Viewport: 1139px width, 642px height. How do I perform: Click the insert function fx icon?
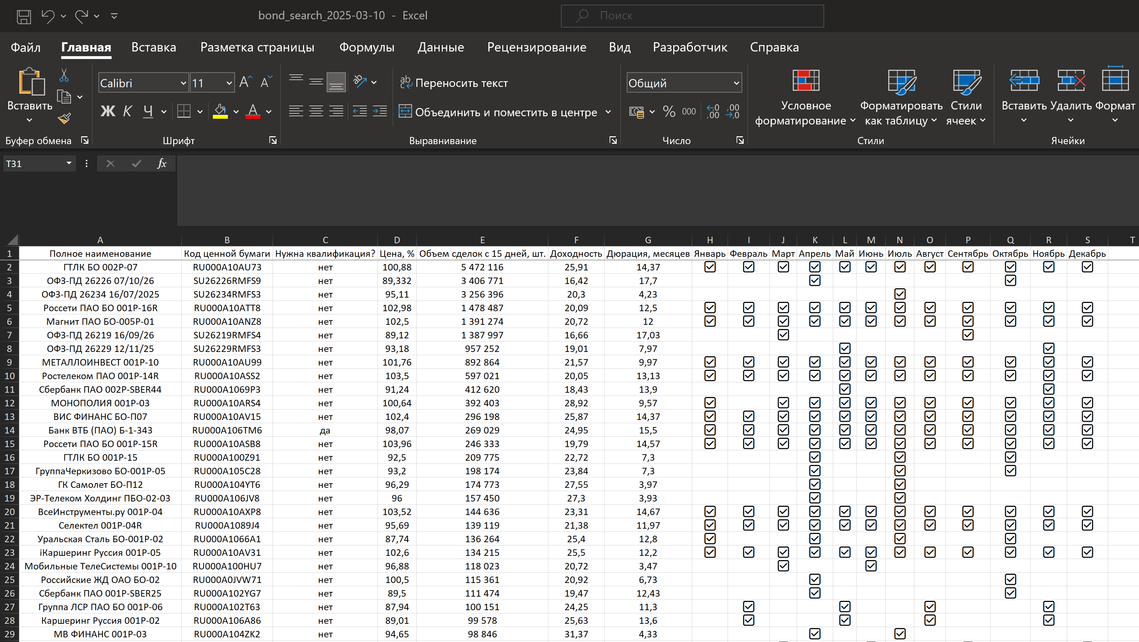[162, 163]
